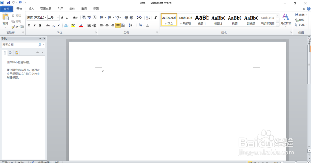The width and height of the screenshot is (311, 163).
Task: Sort text A to Z icon
Action: point(148,18)
